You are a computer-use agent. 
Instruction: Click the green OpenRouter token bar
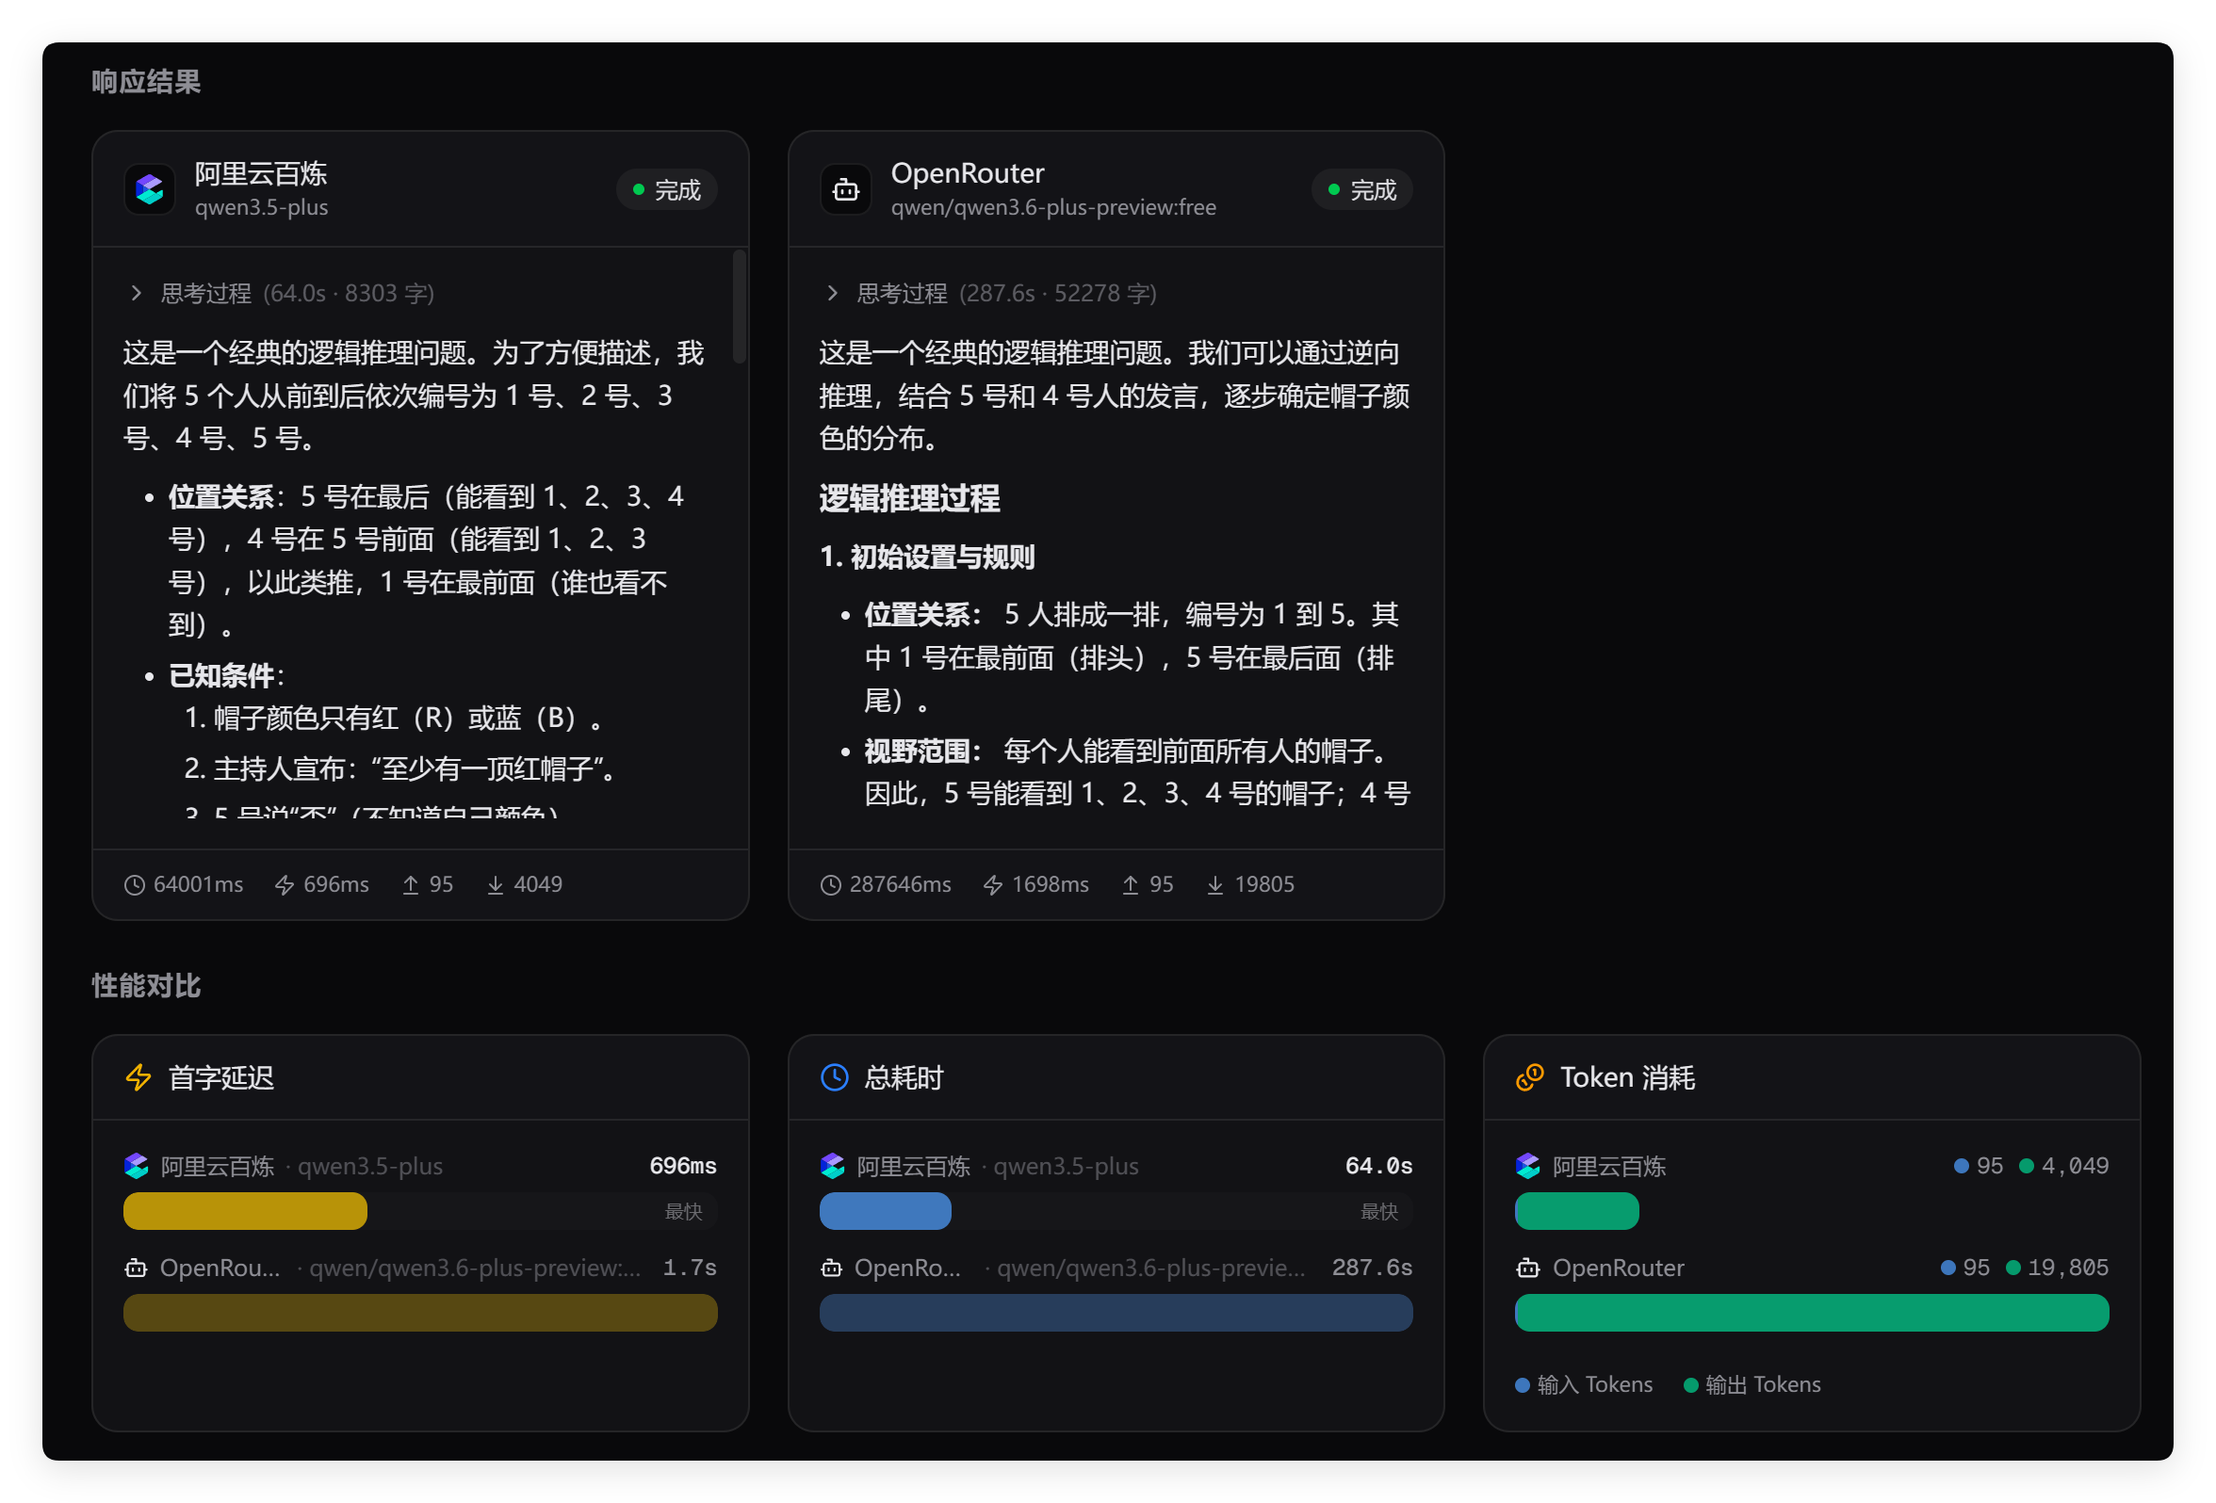point(1811,1313)
